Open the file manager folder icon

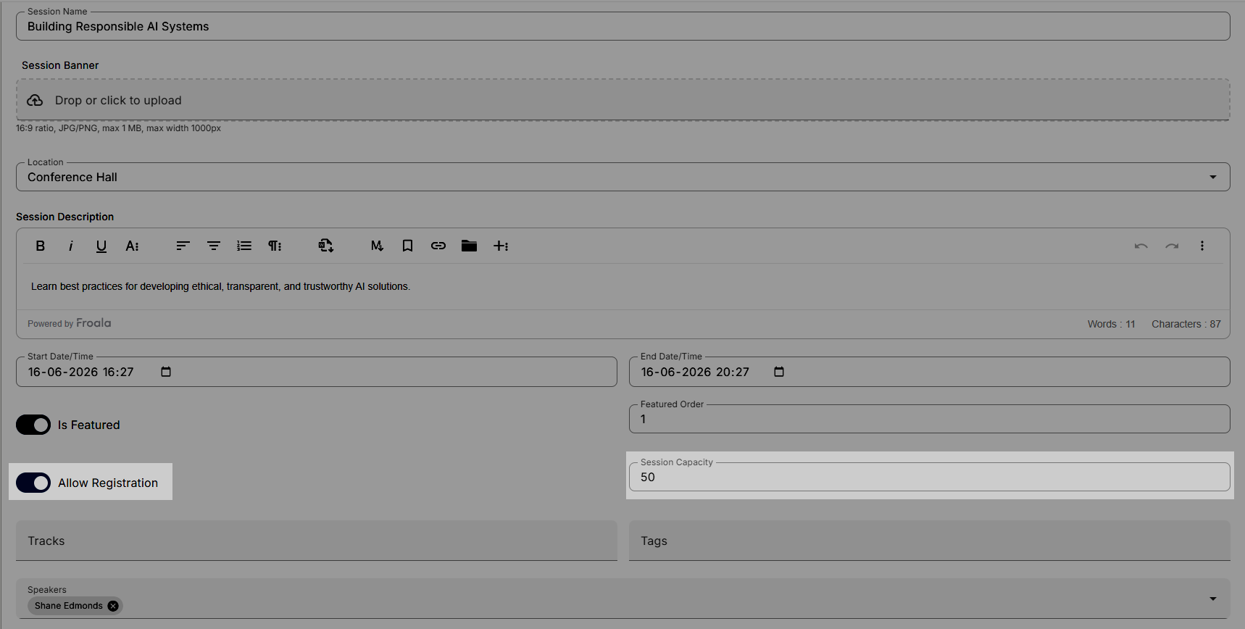[x=469, y=246]
